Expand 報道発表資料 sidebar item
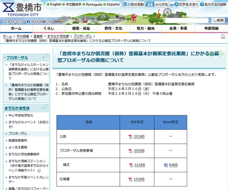Viewport: 228px width, 190px height. 18,141
